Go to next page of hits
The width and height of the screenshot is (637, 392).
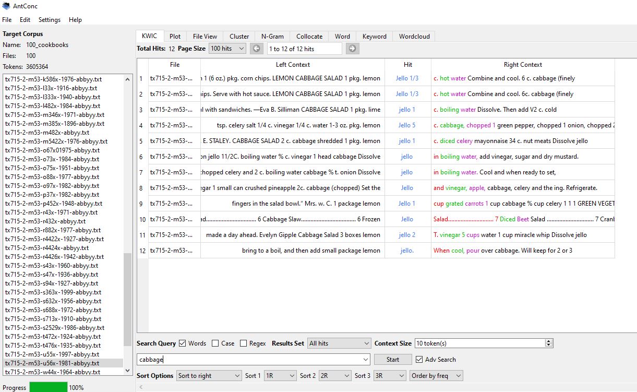point(352,49)
